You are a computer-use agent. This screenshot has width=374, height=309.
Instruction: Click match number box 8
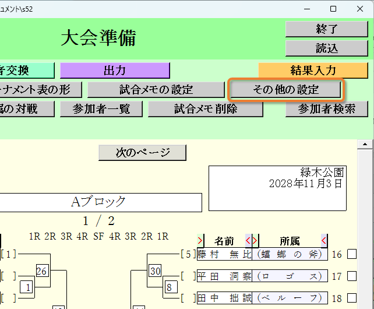click(171, 287)
